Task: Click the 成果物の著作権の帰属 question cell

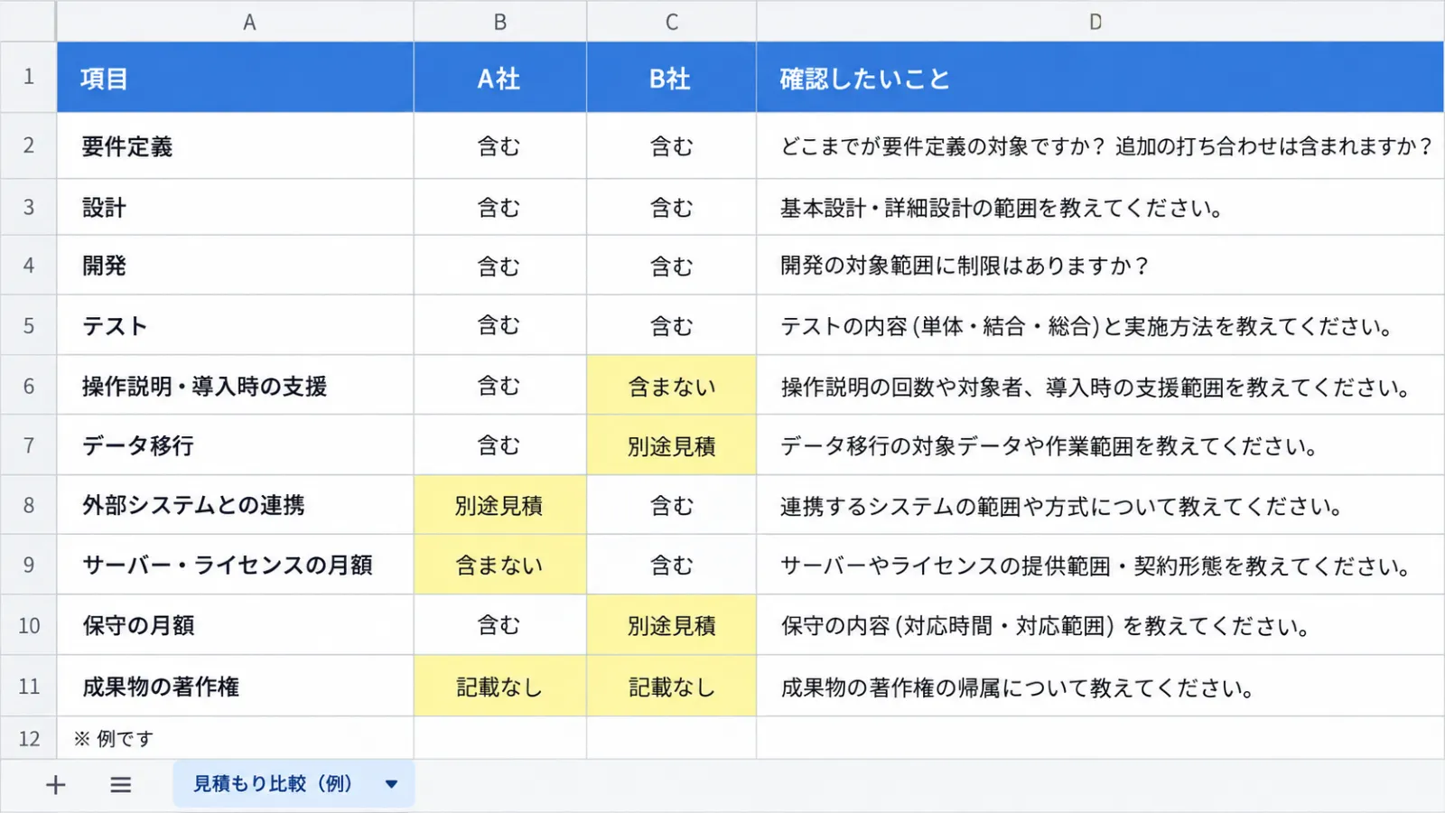Action: click(x=1100, y=687)
